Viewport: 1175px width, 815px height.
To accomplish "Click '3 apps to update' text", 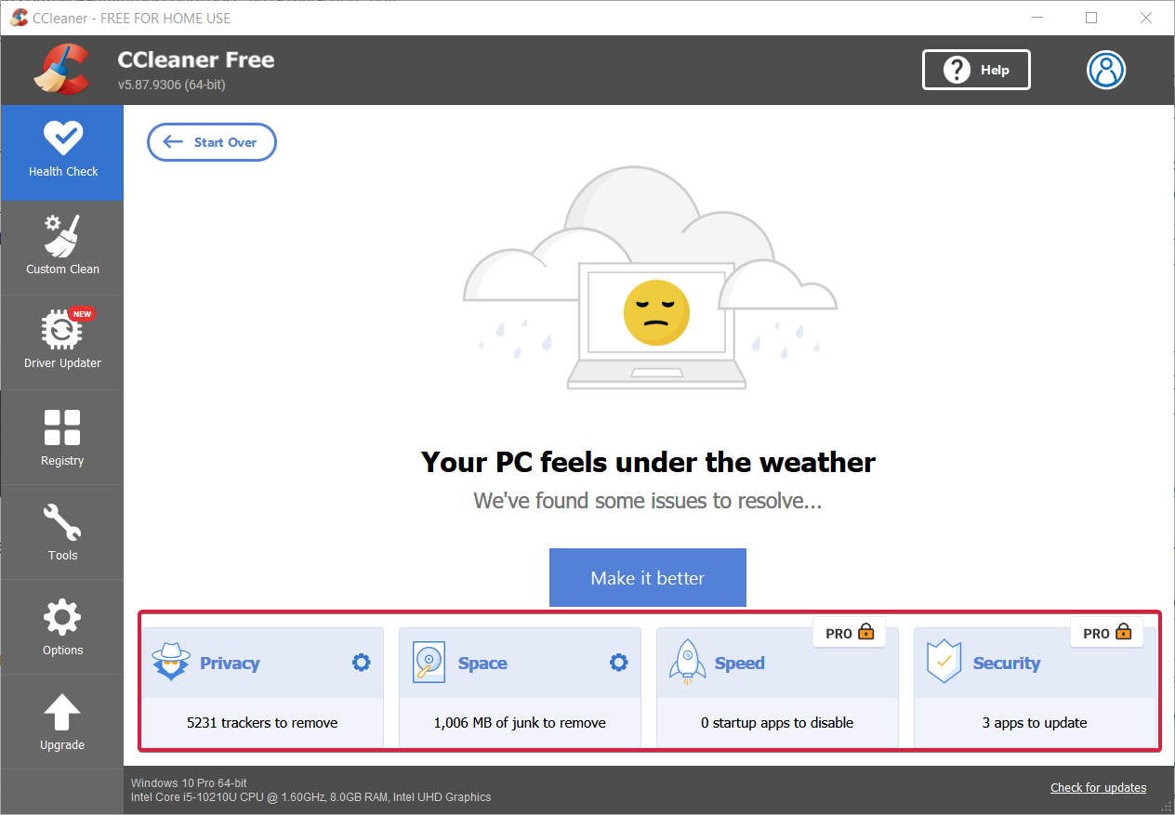I will click(1035, 722).
